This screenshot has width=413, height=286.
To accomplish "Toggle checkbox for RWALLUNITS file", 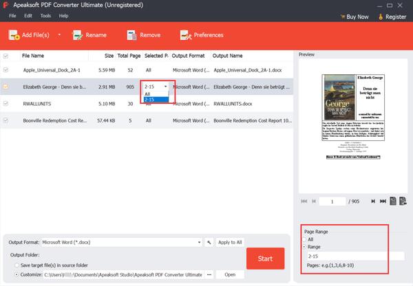I will click(x=6, y=104).
